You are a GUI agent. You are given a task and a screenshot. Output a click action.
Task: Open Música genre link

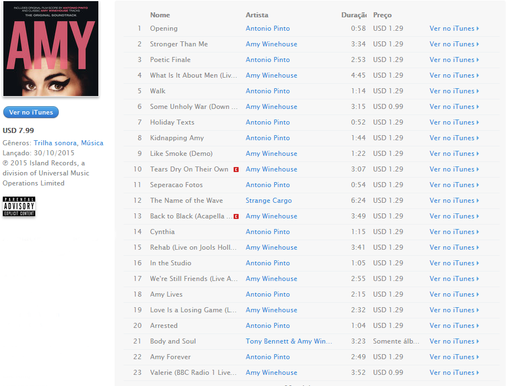tap(92, 143)
